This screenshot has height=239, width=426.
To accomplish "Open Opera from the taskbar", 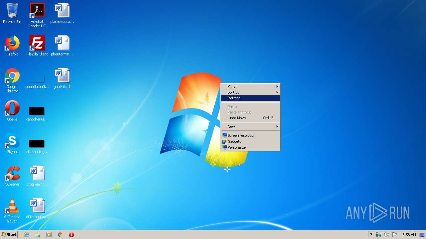I will coord(71,235).
